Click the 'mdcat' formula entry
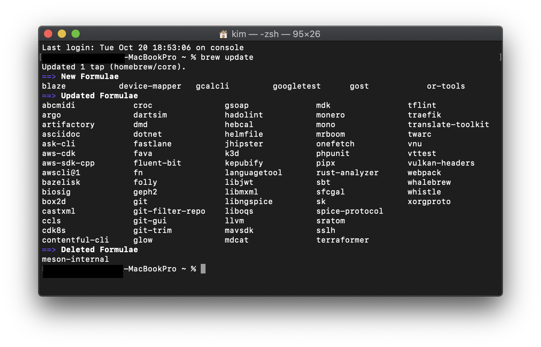Image resolution: width=541 pixels, height=347 pixels. click(236, 240)
